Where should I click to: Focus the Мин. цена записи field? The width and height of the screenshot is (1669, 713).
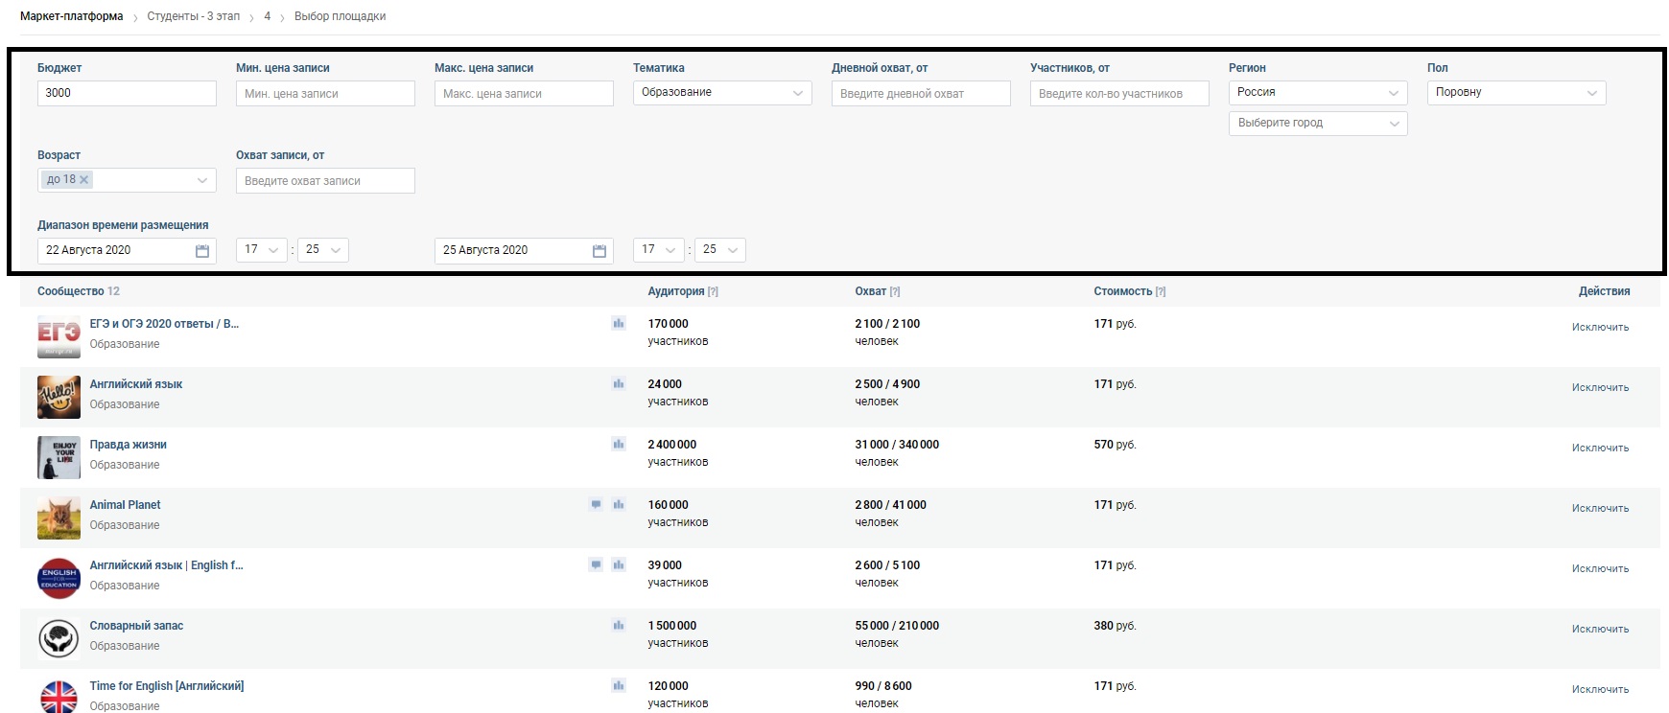coord(325,93)
